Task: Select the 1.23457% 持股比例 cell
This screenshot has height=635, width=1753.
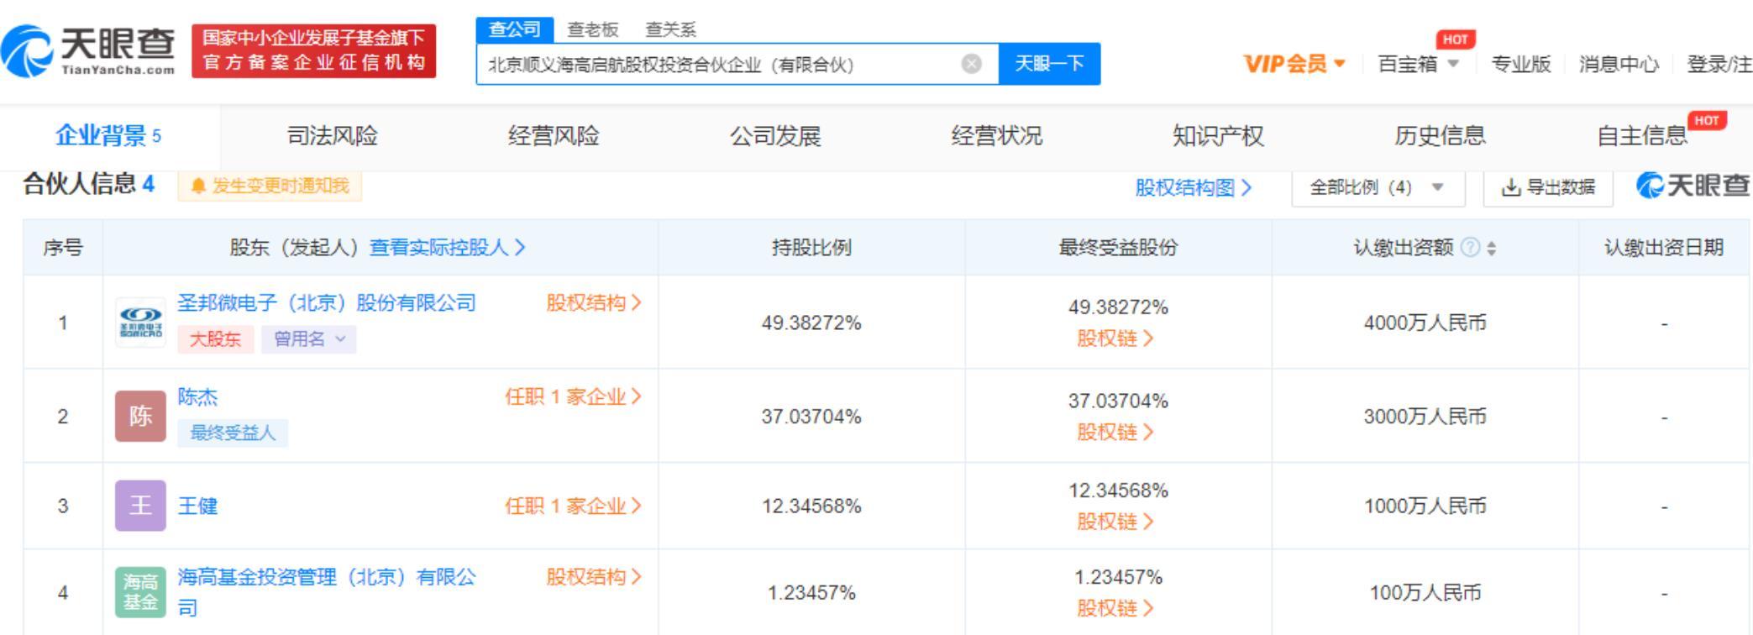Action: tap(811, 593)
